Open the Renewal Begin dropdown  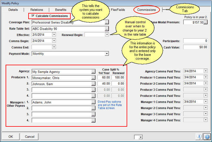(107, 35)
